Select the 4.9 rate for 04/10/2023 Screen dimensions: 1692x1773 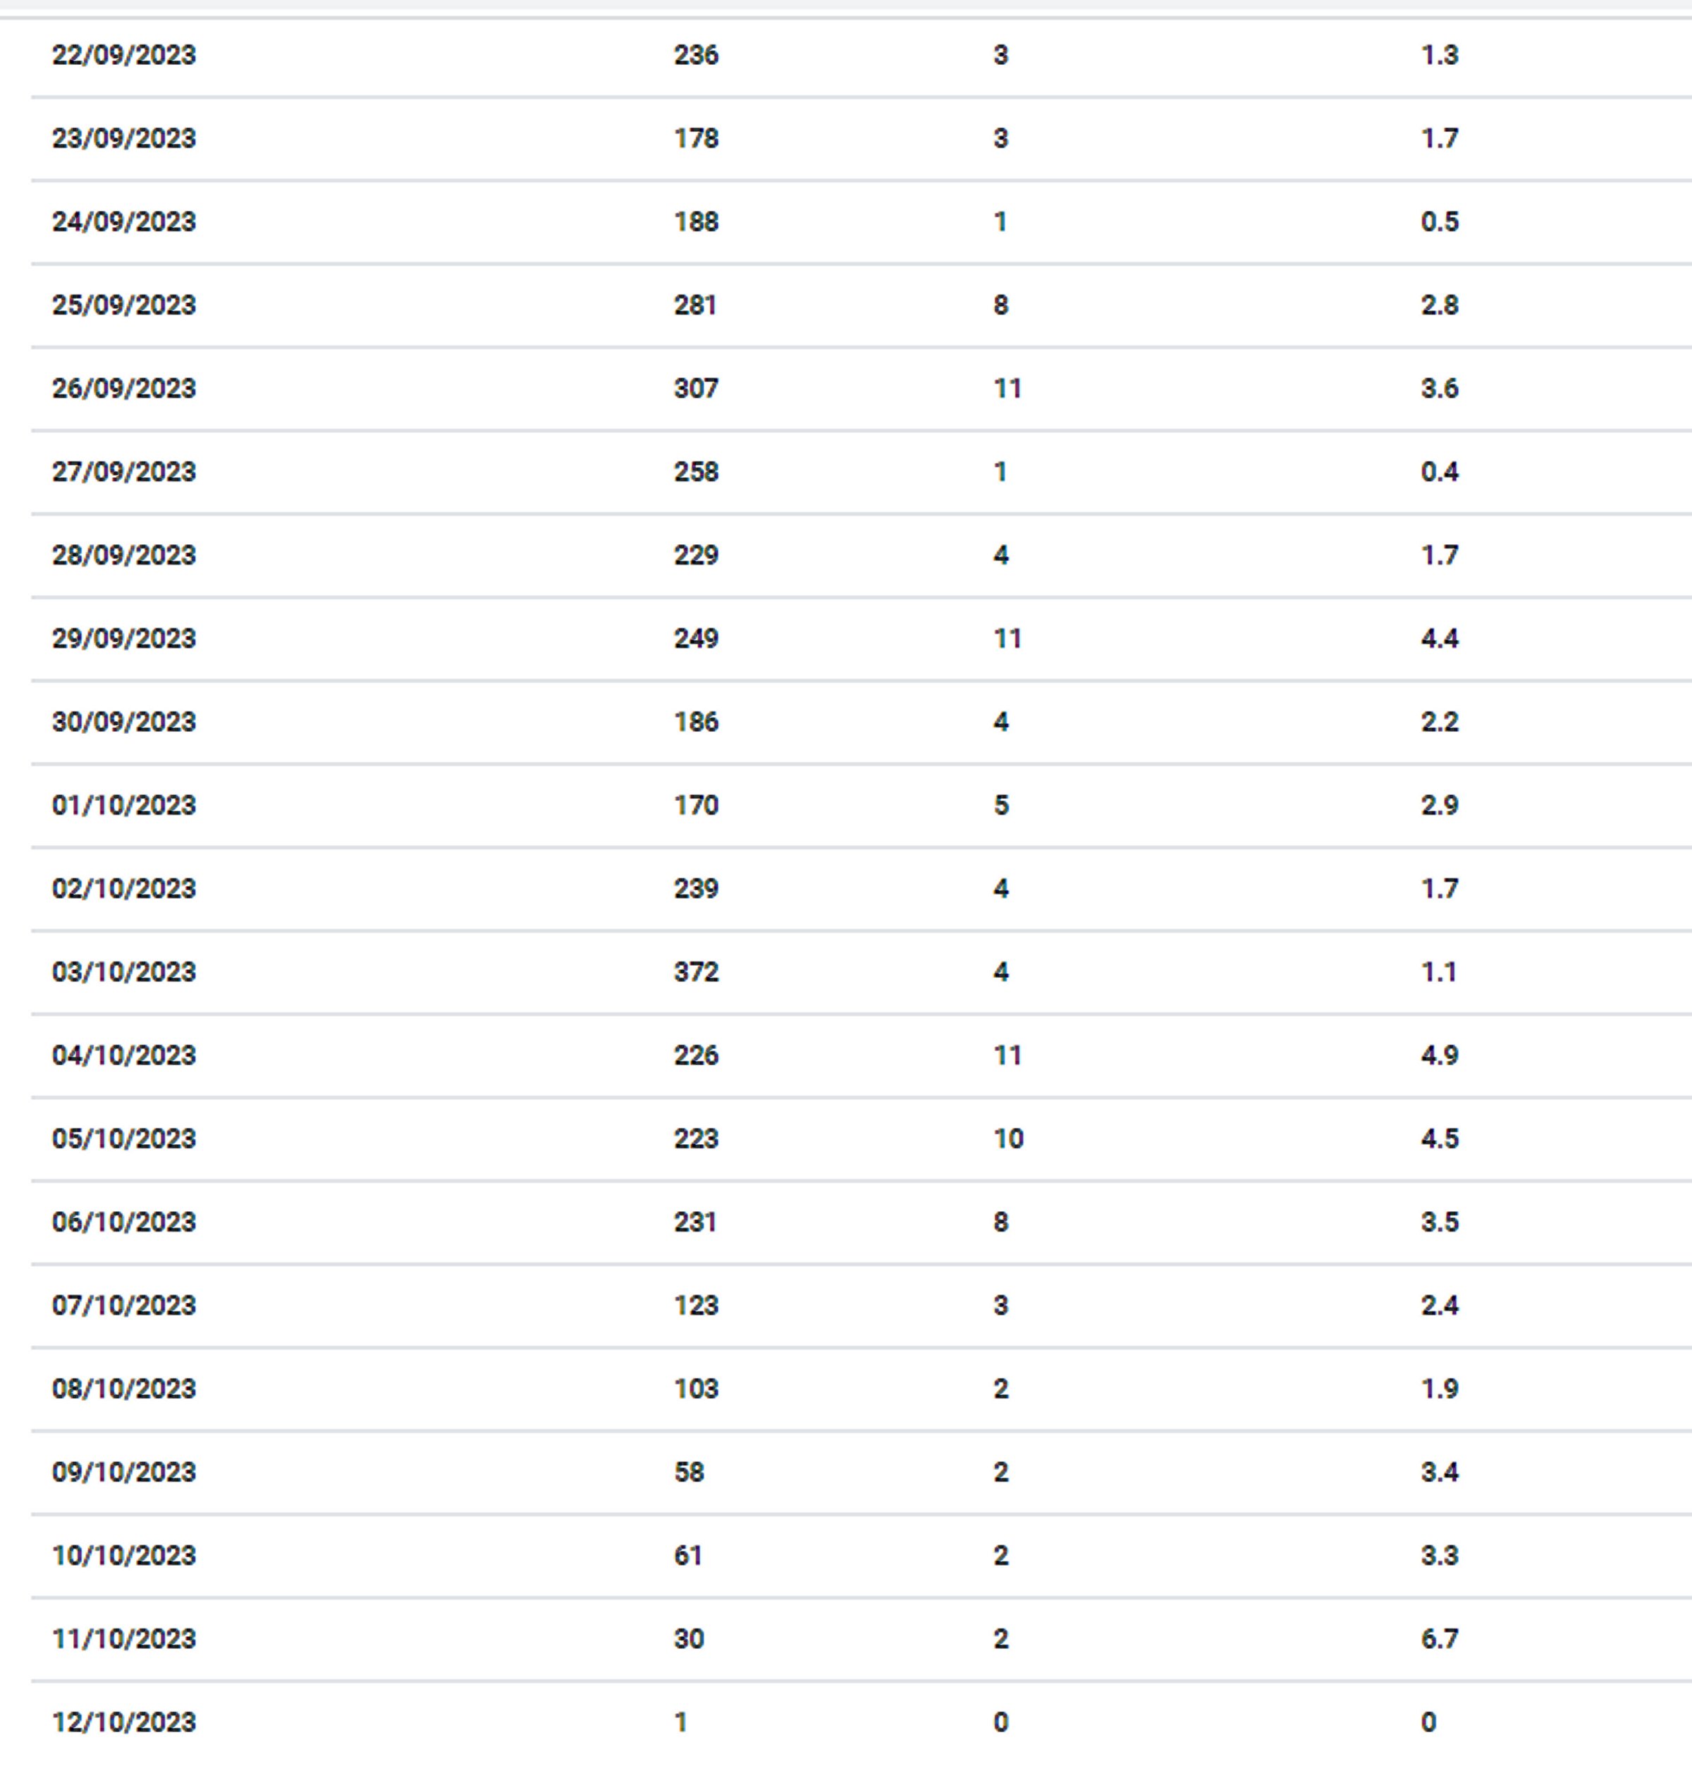[1439, 1055]
